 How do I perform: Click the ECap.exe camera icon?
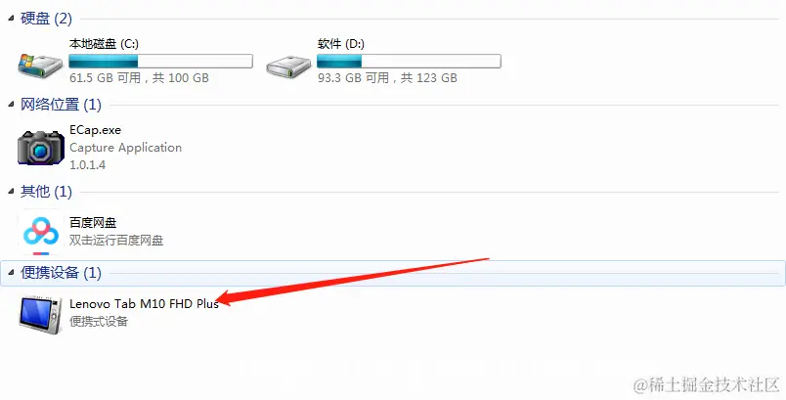point(41,148)
